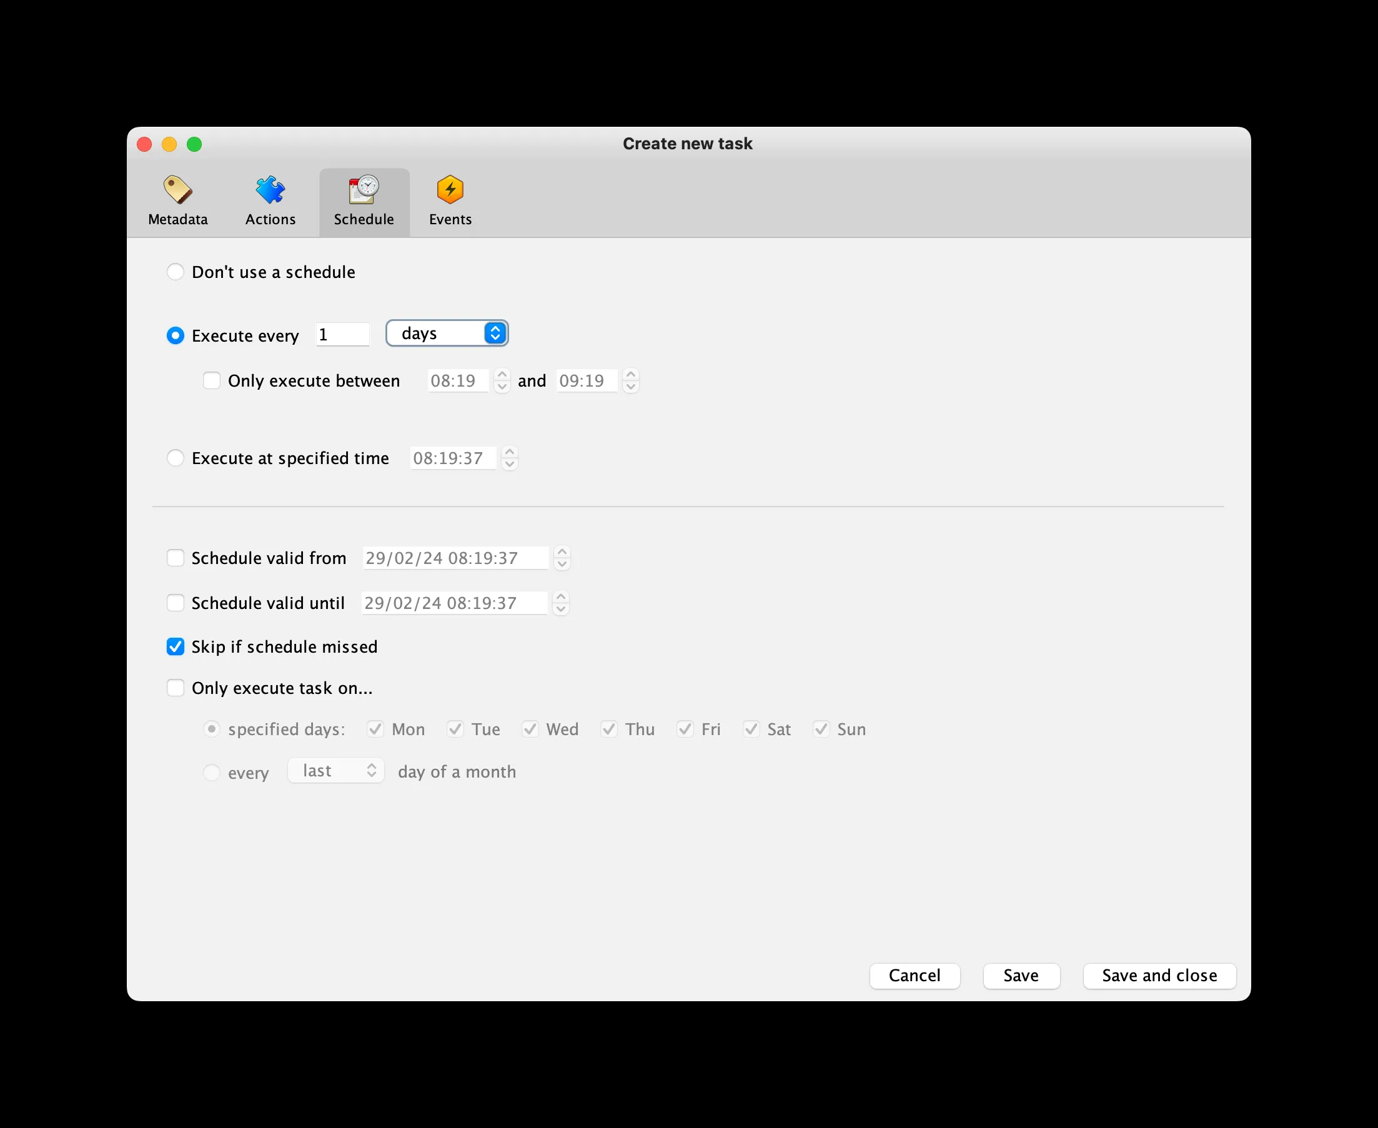The width and height of the screenshot is (1378, 1128).
Task: Click the Save and close button
Action: coord(1159,976)
